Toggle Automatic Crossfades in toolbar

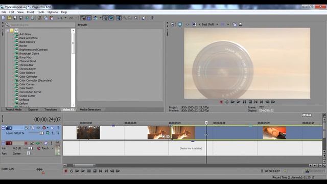coord(88,18)
